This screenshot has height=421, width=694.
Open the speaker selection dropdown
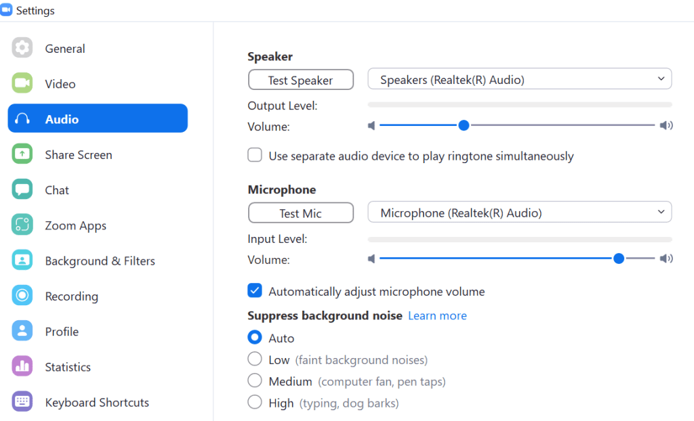coord(519,79)
